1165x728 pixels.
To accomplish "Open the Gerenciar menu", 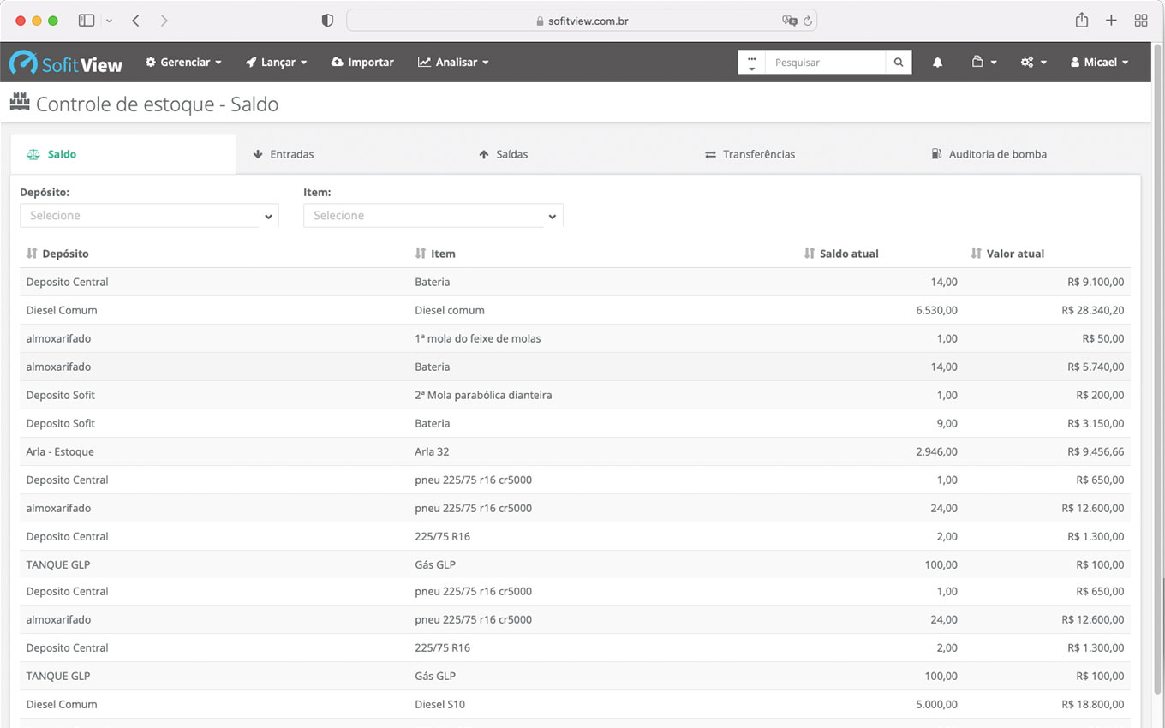I will tap(183, 63).
